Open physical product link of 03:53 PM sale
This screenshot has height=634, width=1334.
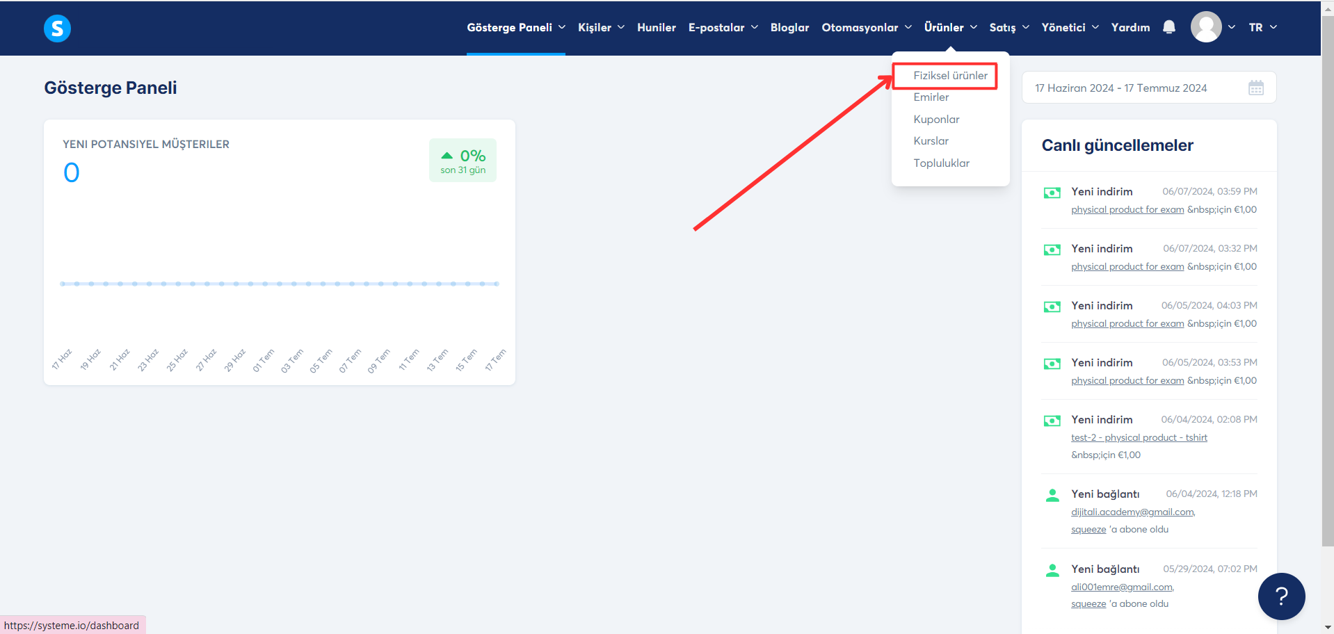[x=1127, y=381]
